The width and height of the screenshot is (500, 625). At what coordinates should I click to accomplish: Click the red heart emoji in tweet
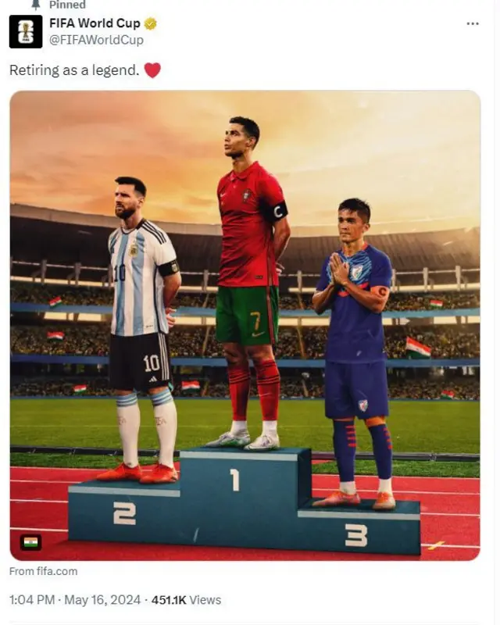point(152,70)
